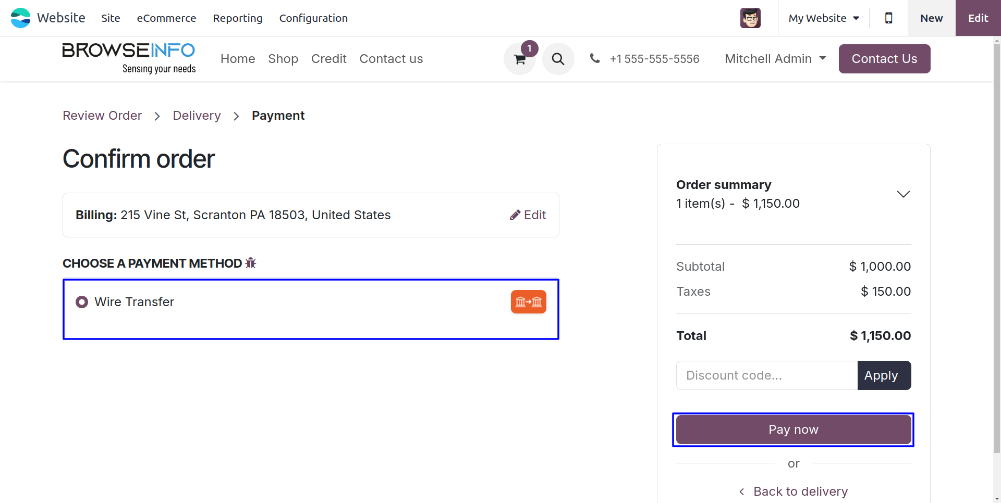Click the Wire Transfer bank icon
This screenshot has height=503, width=1001.
tap(528, 302)
